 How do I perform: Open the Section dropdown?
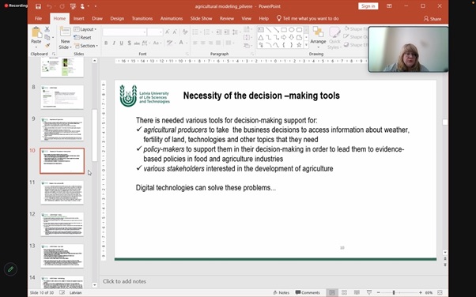click(86, 46)
